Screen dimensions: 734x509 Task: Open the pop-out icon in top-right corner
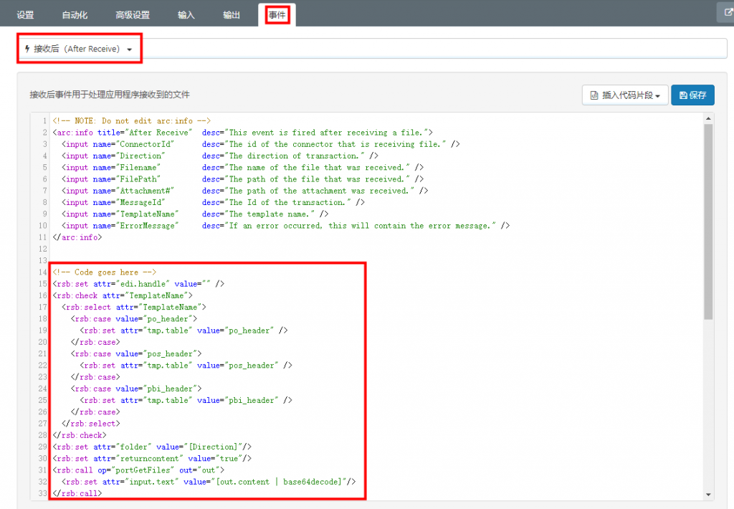coord(725,13)
